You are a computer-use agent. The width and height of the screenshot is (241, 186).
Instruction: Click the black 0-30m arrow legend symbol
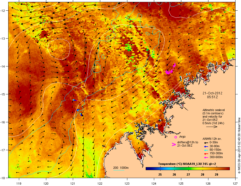tap(206, 143)
